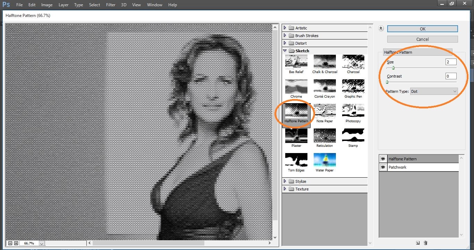Open the Window menu
474x250 pixels.
154,5
